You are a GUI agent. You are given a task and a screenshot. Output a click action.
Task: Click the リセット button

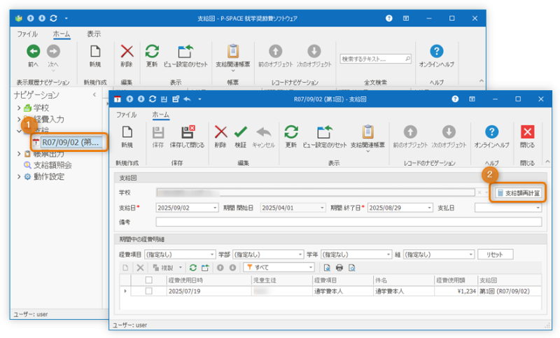pos(496,254)
